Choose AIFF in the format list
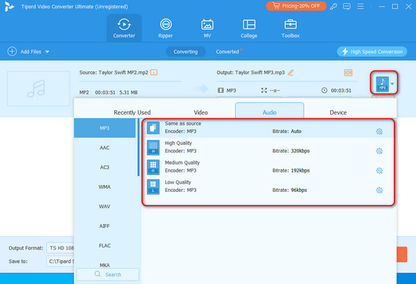This screenshot has height=284, width=416. tap(105, 227)
